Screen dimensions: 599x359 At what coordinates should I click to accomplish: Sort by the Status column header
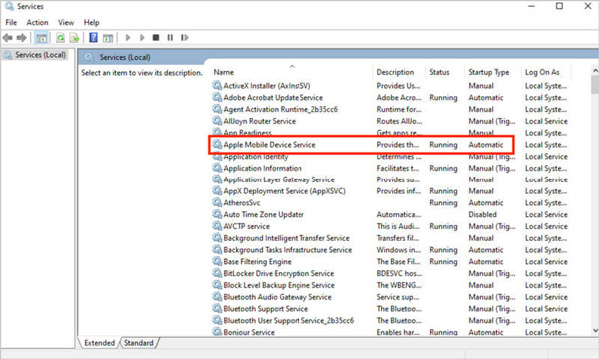tap(444, 72)
